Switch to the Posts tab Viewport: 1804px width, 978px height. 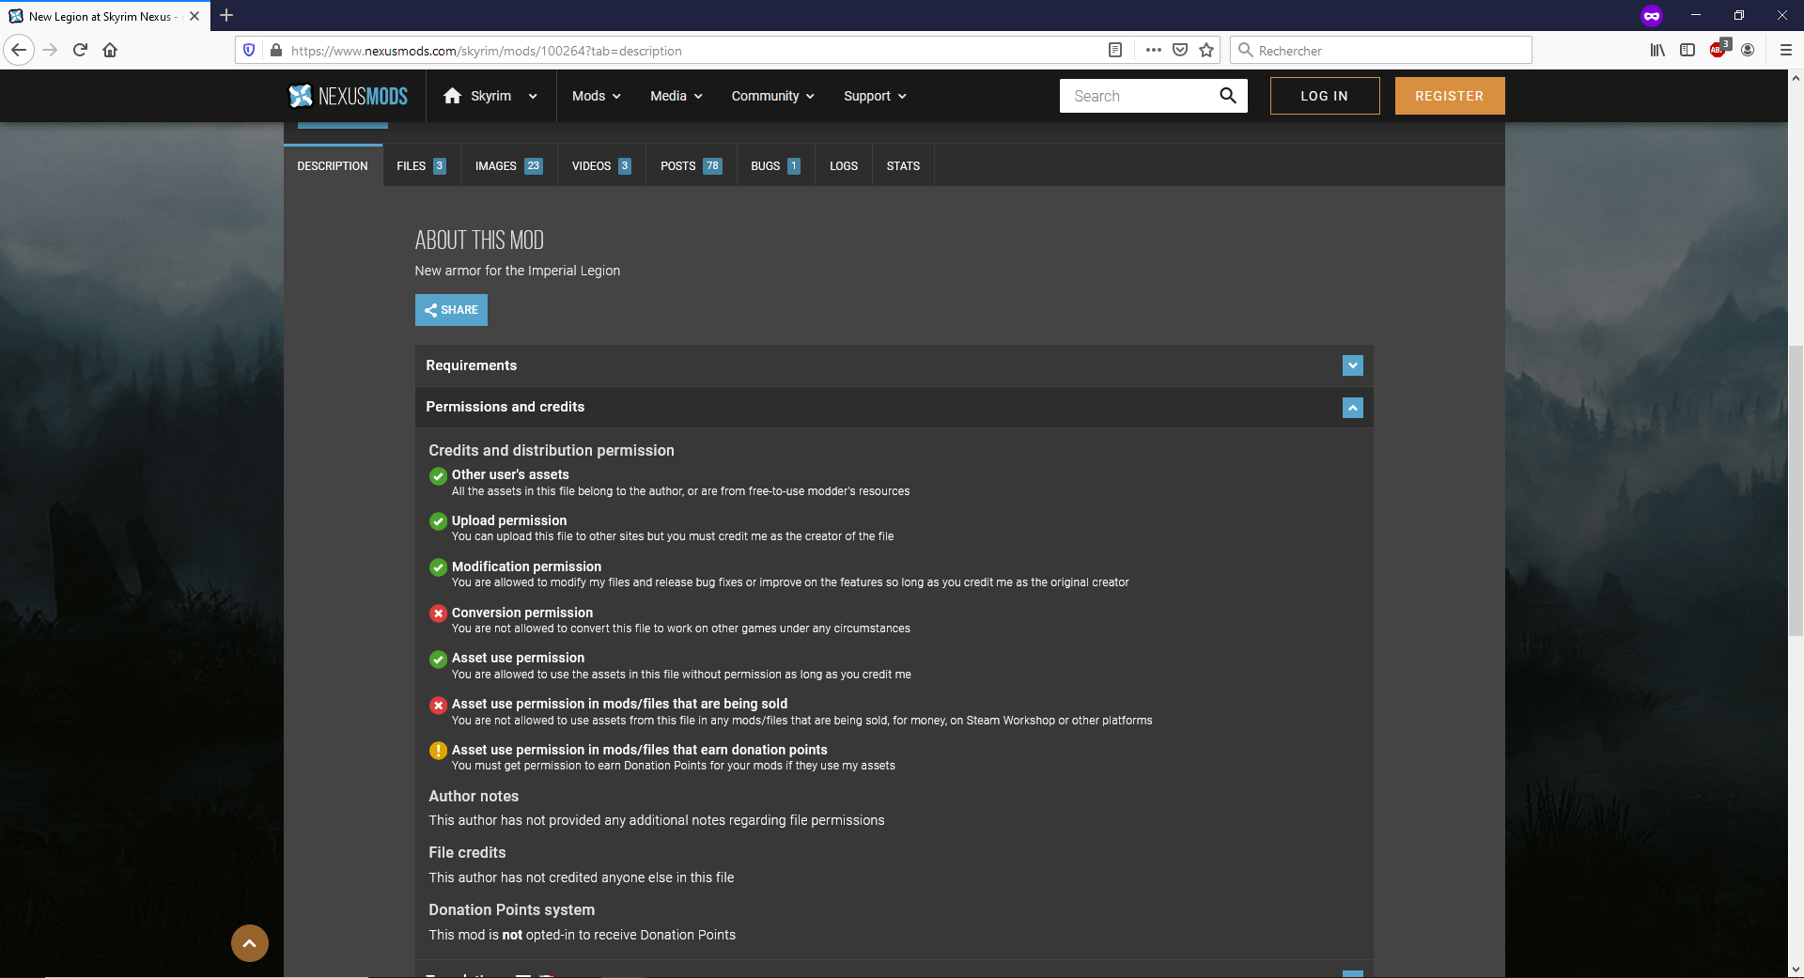691,166
